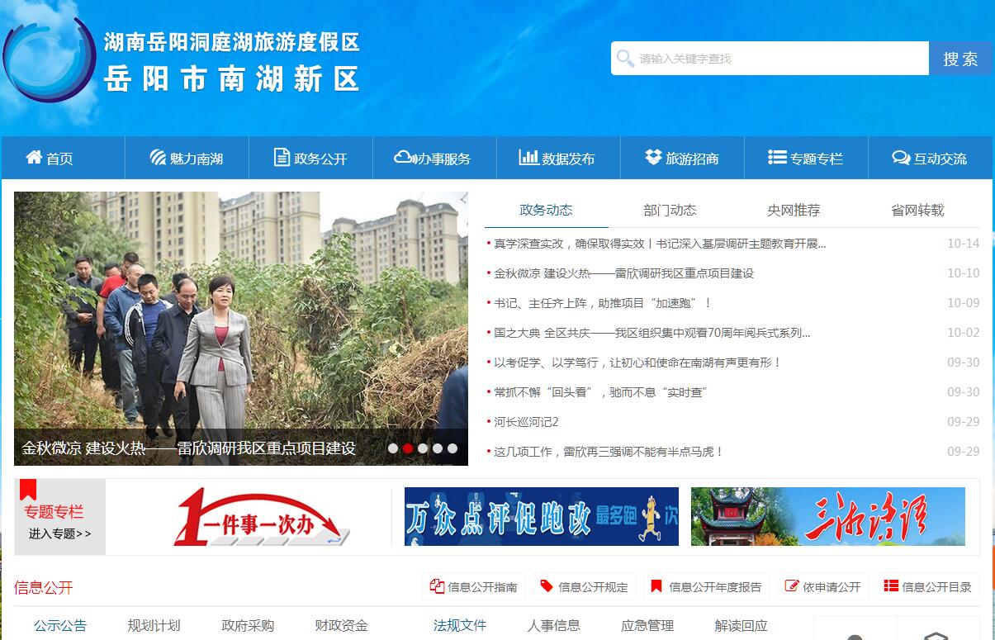Open the 魅力南湖 navigation item
Viewport: 995px width, 640px height.
pyautogui.click(x=187, y=158)
